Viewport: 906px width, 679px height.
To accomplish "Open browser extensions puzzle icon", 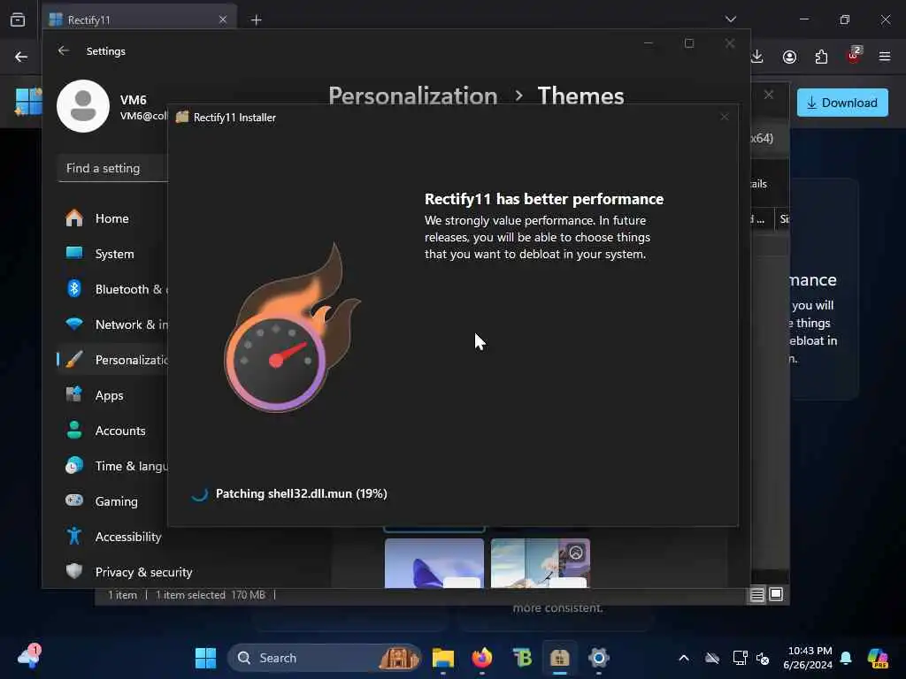I will click(821, 57).
